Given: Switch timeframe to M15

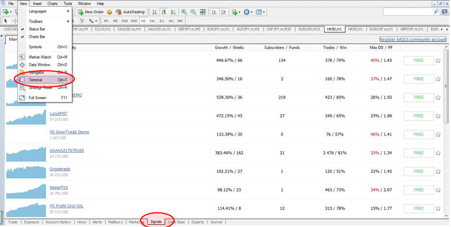Looking at the screenshot, I should coord(125,20).
